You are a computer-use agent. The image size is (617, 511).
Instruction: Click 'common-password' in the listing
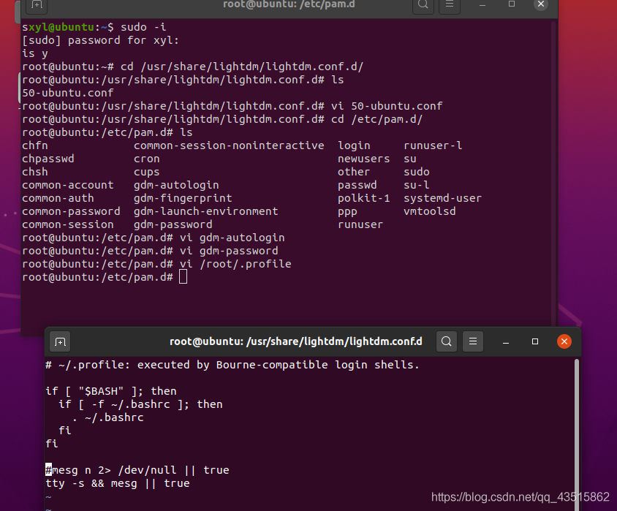pos(71,212)
